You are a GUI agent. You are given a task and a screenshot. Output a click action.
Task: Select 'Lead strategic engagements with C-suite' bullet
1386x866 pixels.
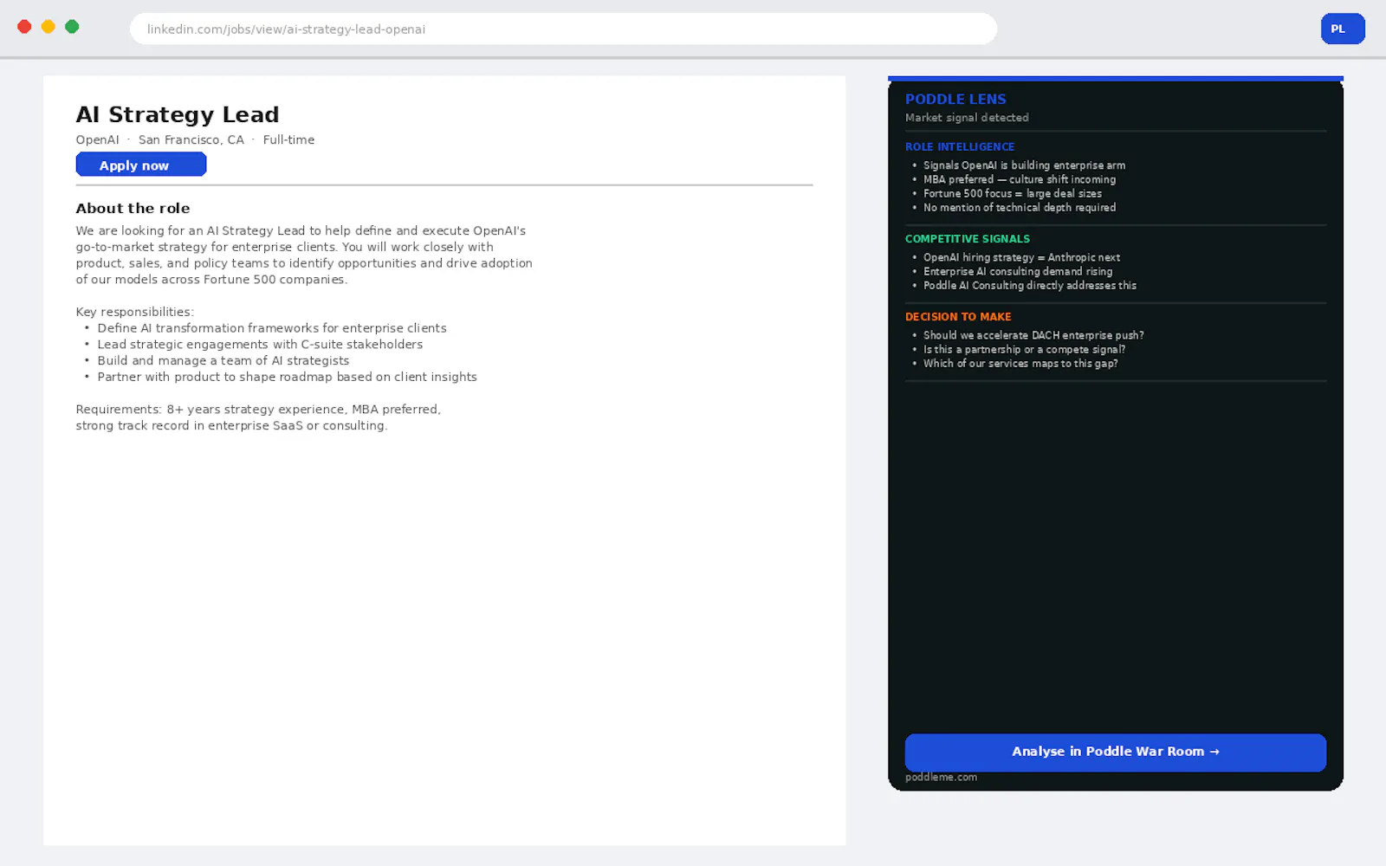tap(260, 345)
